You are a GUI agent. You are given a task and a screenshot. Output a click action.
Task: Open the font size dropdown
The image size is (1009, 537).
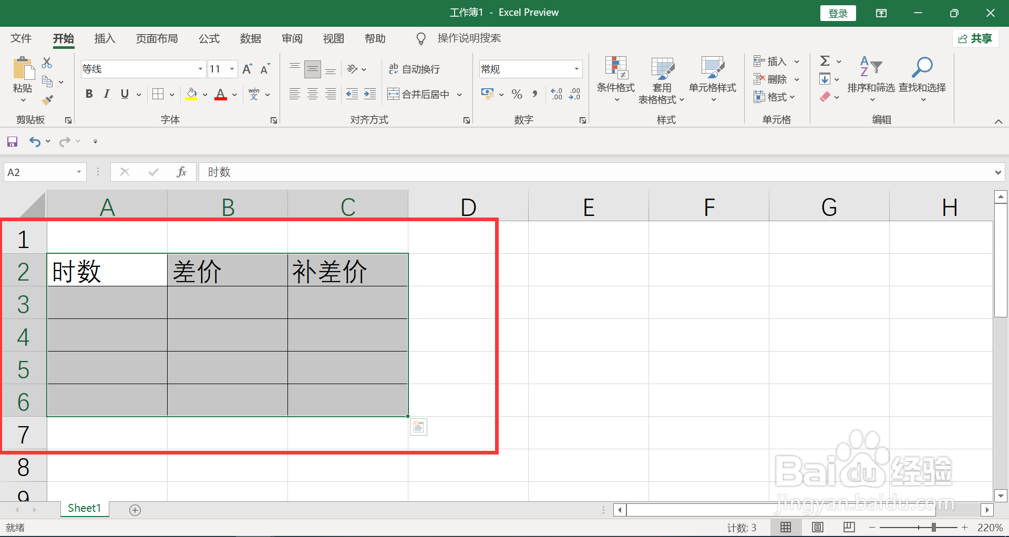(232, 69)
